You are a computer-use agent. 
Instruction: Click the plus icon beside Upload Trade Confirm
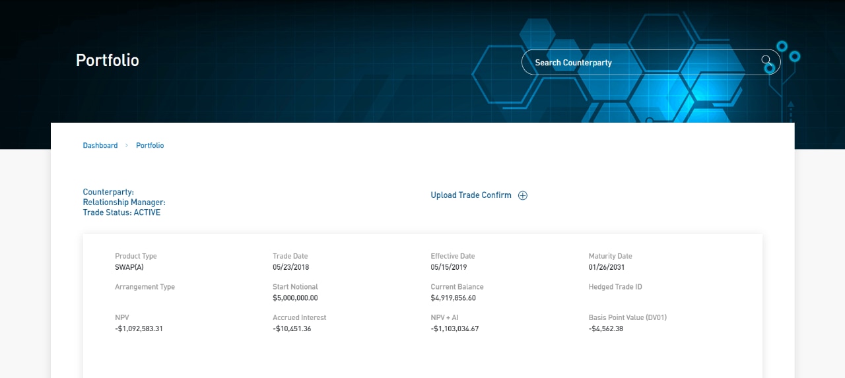click(523, 195)
